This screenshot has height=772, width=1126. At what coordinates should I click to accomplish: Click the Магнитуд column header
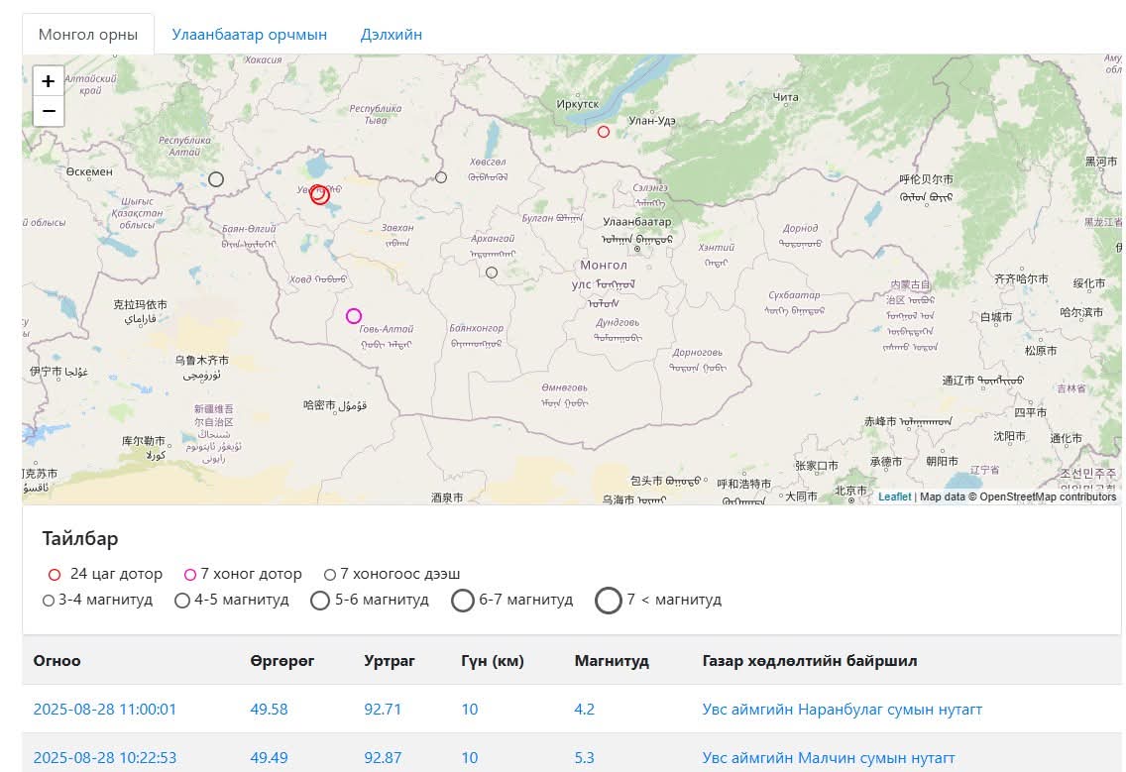[612, 661]
